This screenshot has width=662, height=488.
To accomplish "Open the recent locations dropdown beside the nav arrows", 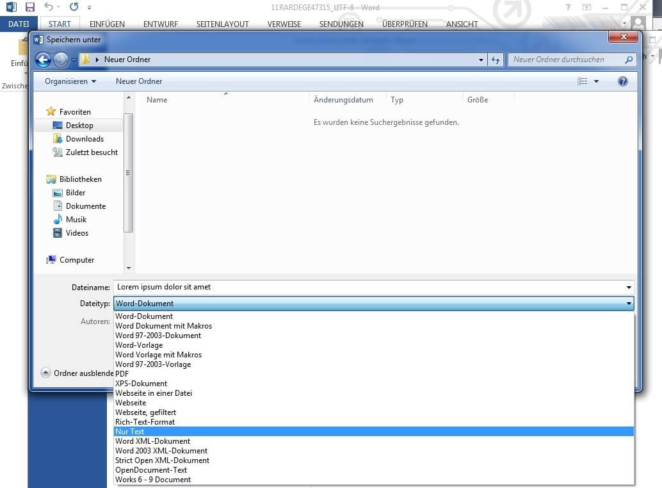I will click(x=74, y=60).
